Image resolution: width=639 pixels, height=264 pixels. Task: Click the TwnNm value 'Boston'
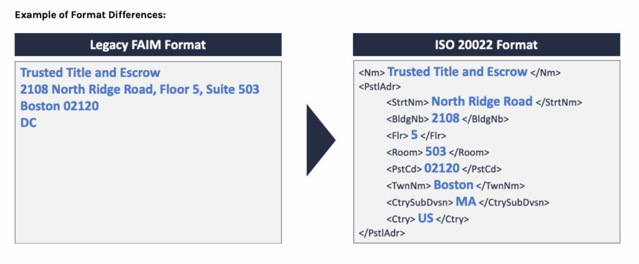coord(454,185)
